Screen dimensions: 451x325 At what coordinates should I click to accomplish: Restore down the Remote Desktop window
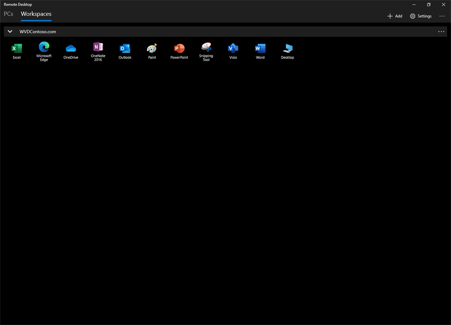click(x=429, y=4)
